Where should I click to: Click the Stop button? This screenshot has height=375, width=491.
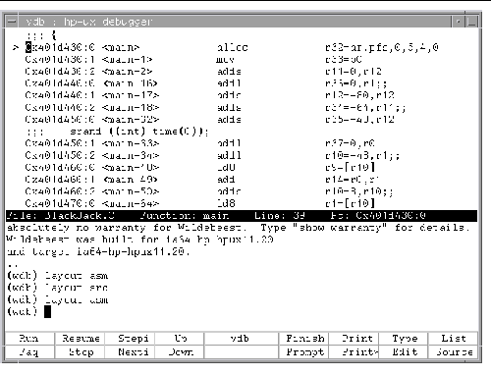click(80, 352)
